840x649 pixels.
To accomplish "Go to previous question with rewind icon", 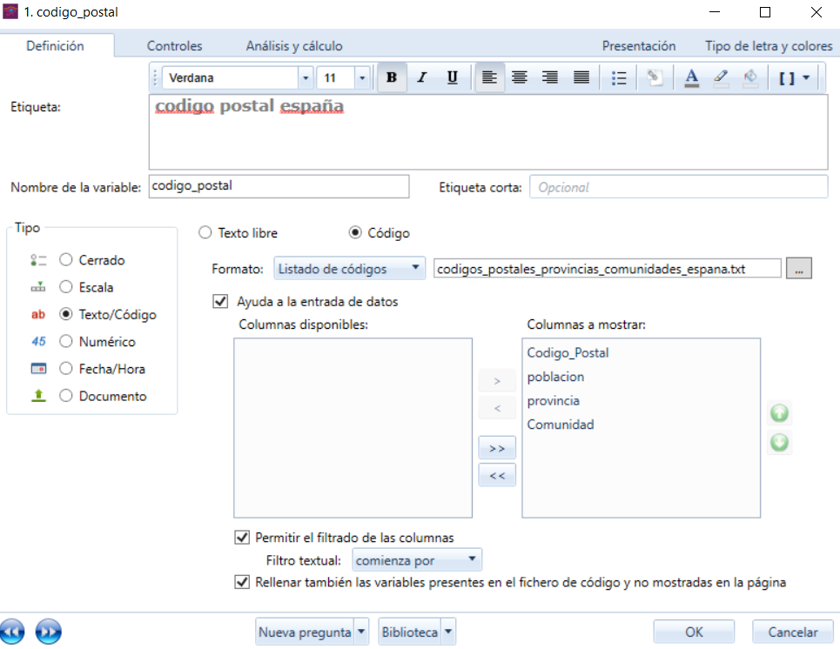I will [12, 632].
